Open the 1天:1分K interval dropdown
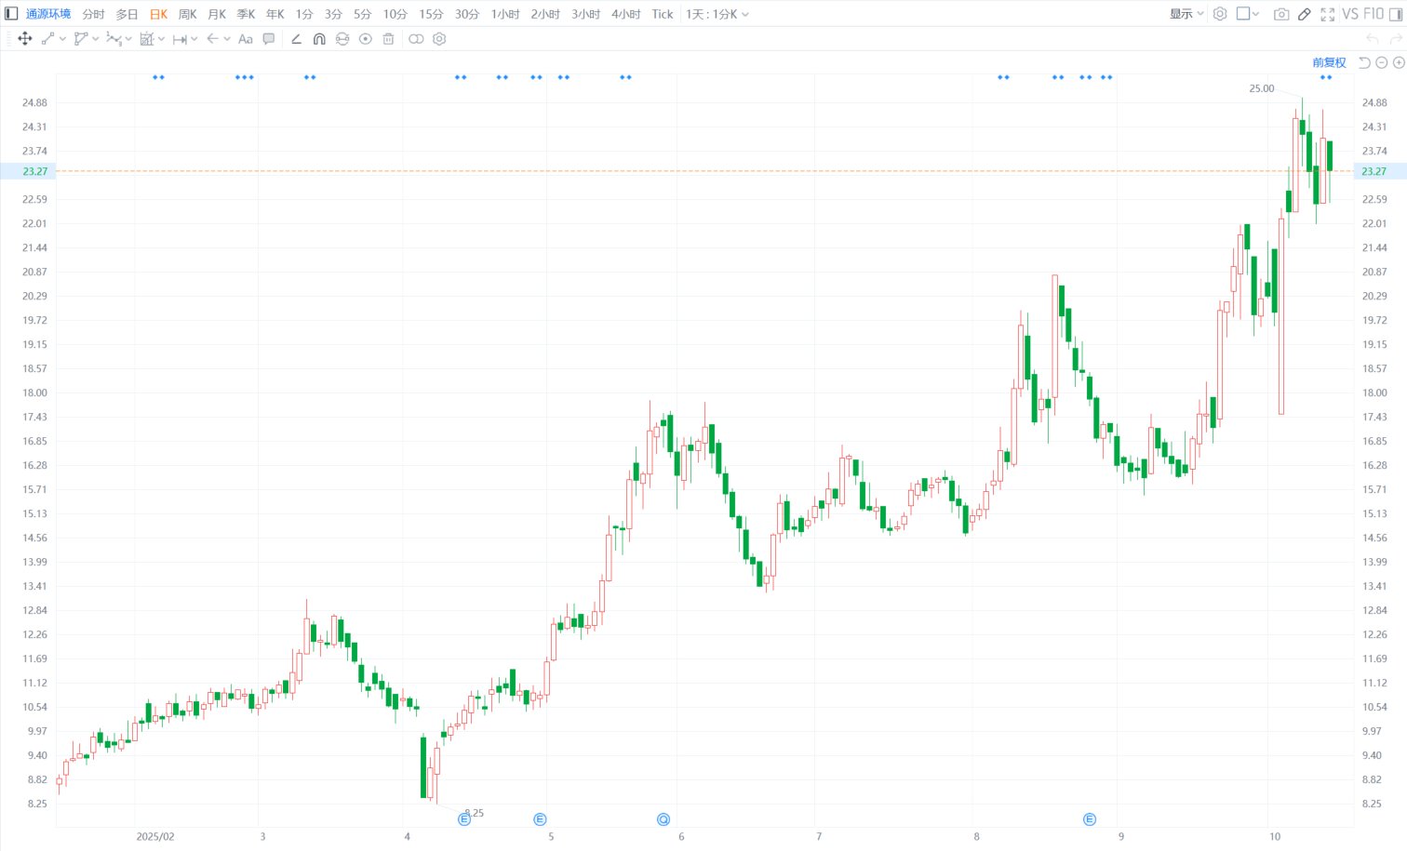This screenshot has height=851, width=1407. tap(717, 14)
